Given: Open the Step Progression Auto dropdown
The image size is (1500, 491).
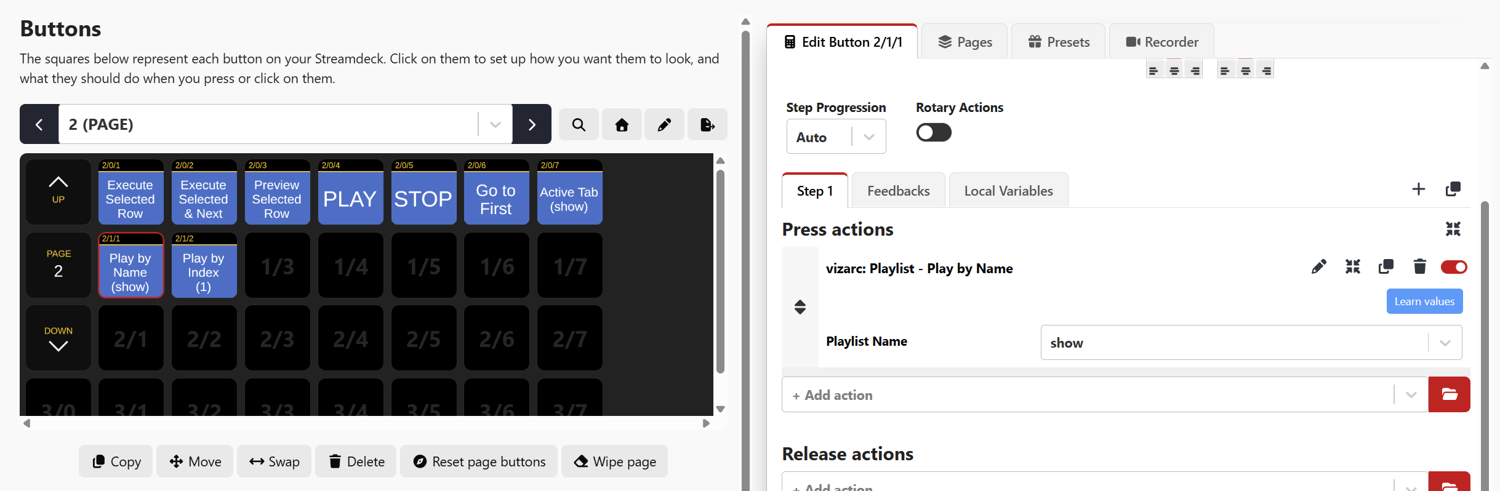Looking at the screenshot, I should [835, 137].
